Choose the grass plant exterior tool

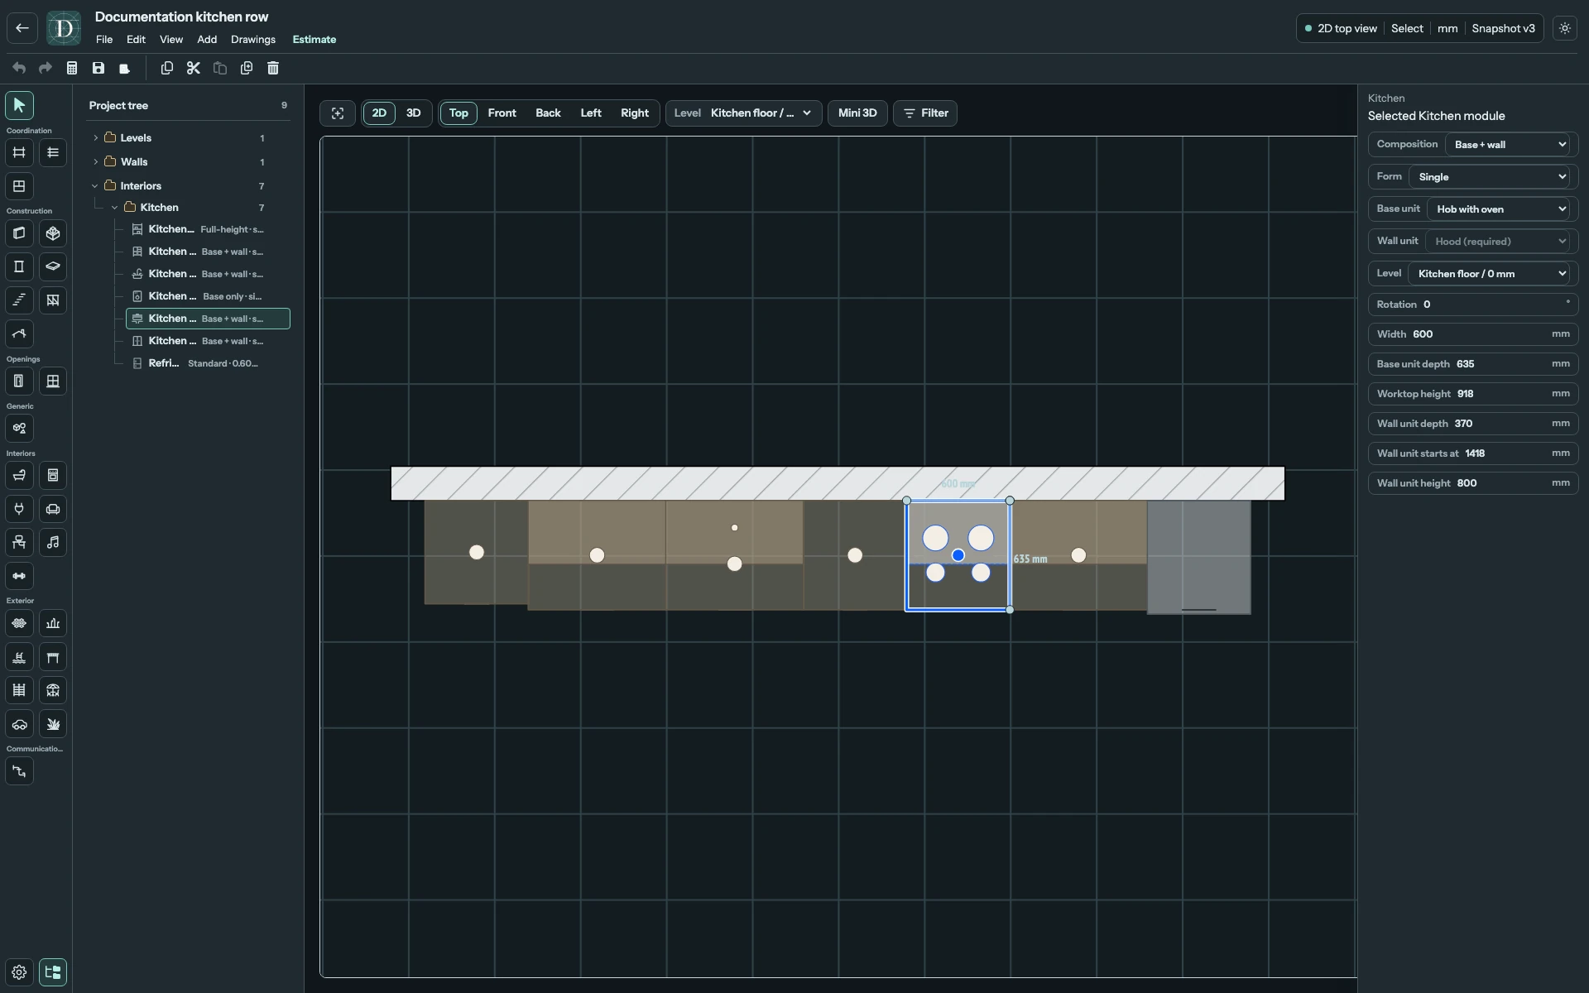click(x=53, y=724)
